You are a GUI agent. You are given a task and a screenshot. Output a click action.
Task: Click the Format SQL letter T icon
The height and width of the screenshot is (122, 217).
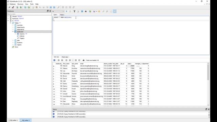tap(74, 11)
